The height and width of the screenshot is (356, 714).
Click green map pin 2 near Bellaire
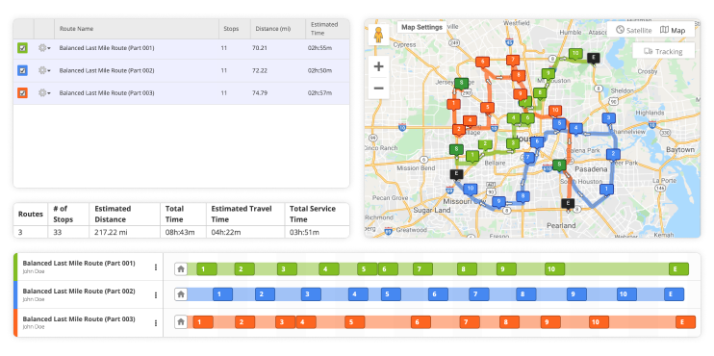tap(485, 145)
